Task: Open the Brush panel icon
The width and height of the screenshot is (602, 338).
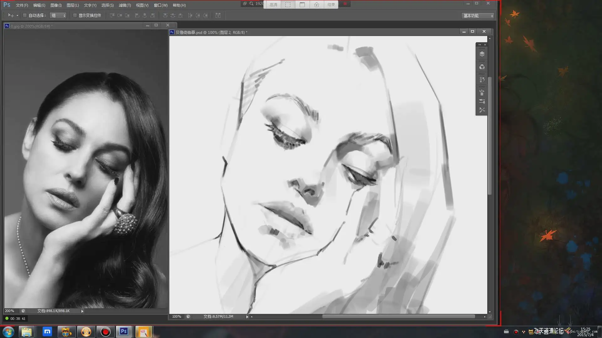Action: coord(482,93)
